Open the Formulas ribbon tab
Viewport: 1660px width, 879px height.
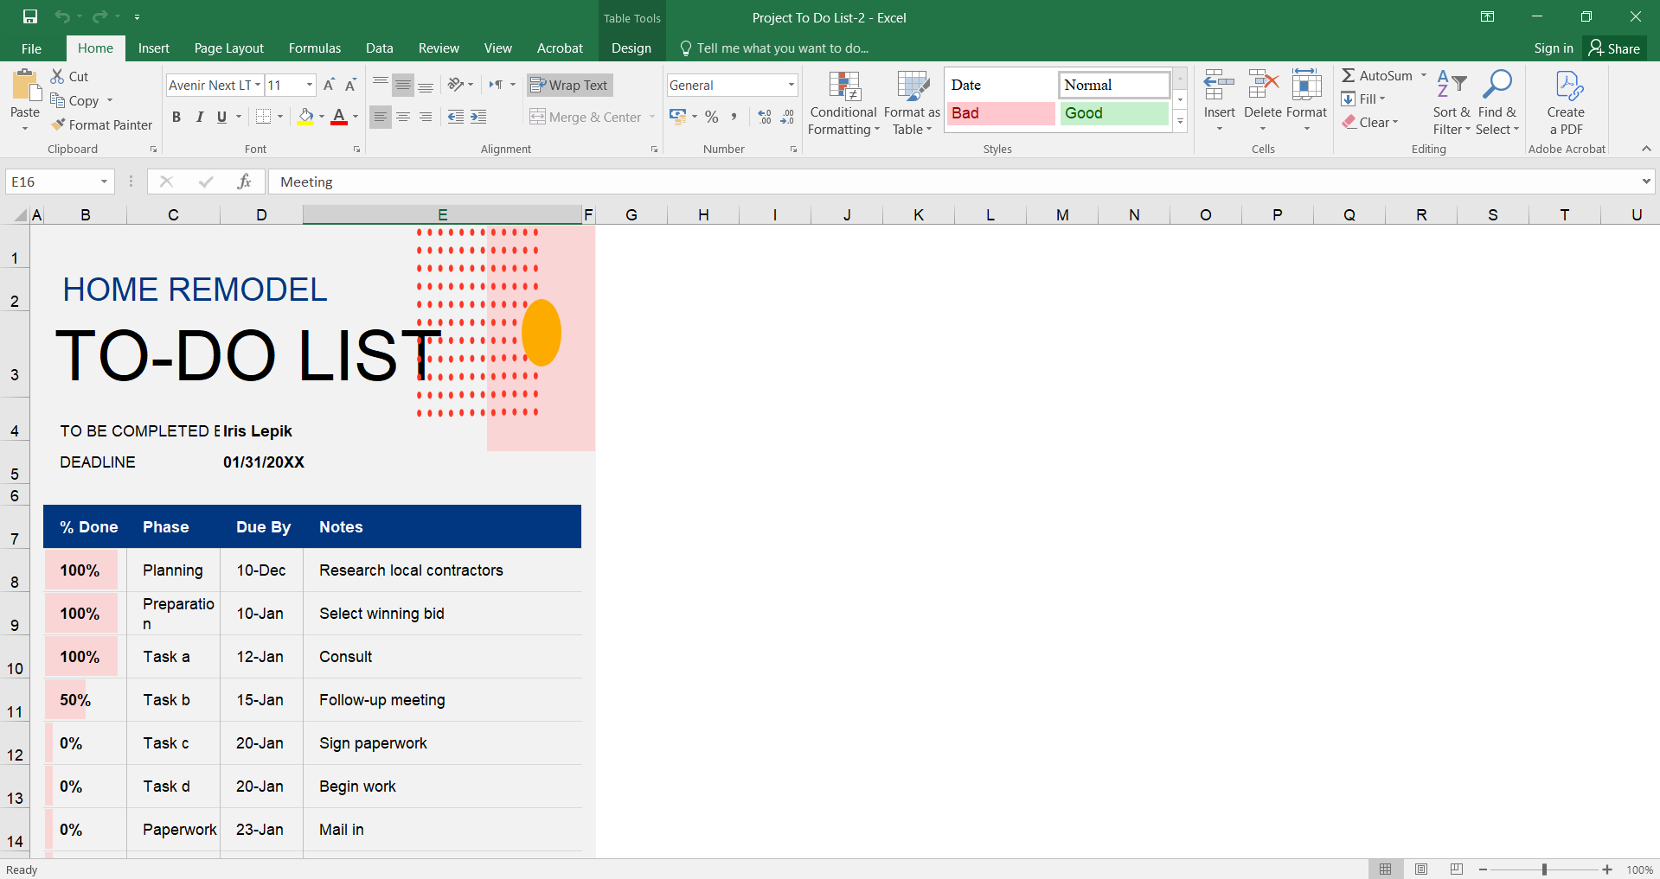click(314, 48)
